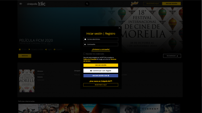Click the EVEREST related movie thumbnail

coord(150,108)
